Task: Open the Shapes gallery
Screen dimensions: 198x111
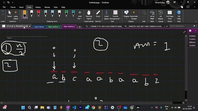Action: tap(126, 15)
